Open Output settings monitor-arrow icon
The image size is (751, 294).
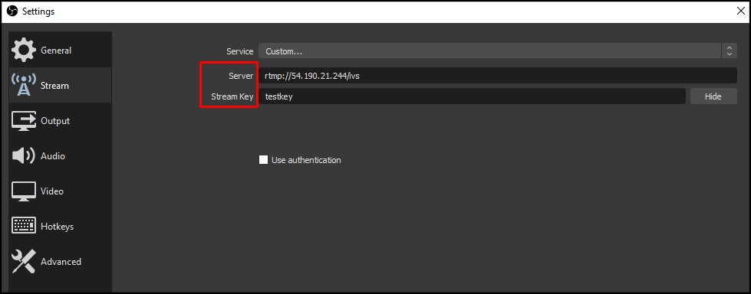click(24, 120)
